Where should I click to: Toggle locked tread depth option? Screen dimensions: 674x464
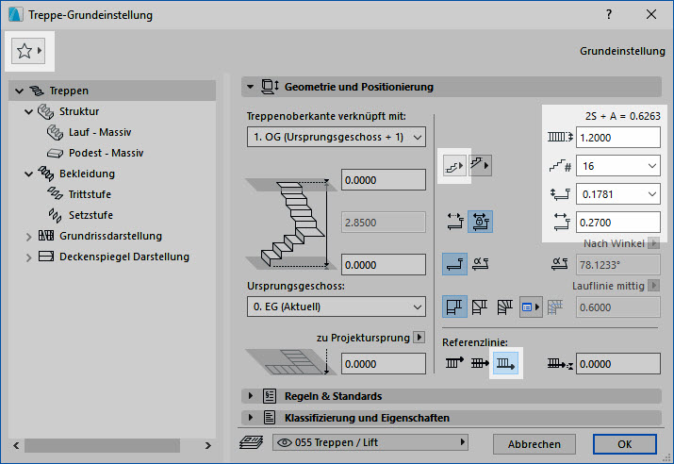[x=480, y=222]
